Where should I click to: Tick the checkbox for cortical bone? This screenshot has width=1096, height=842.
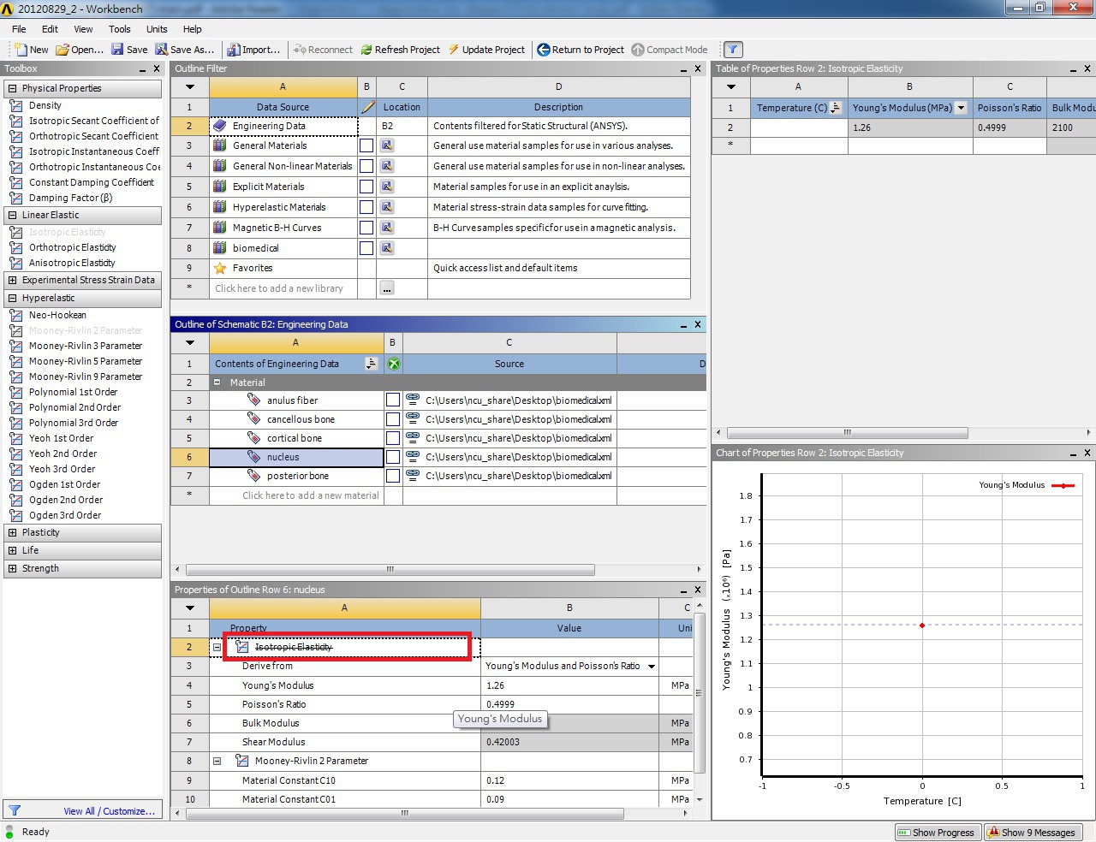coord(392,438)
